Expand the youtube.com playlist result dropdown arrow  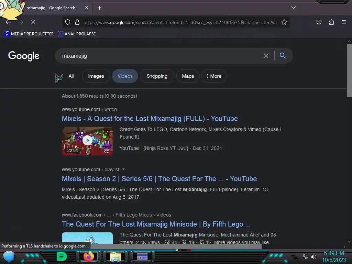123,169
